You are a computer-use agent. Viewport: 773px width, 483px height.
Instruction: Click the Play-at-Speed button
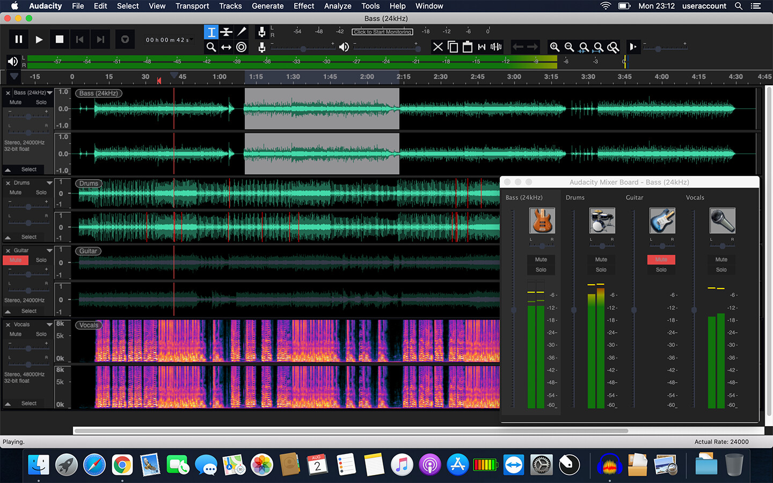633,47
